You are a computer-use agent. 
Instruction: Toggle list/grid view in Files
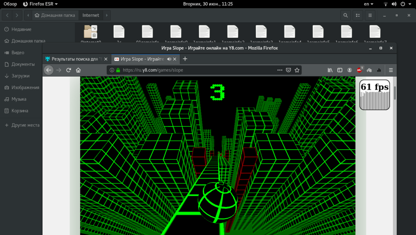click(x=358, y=15)
